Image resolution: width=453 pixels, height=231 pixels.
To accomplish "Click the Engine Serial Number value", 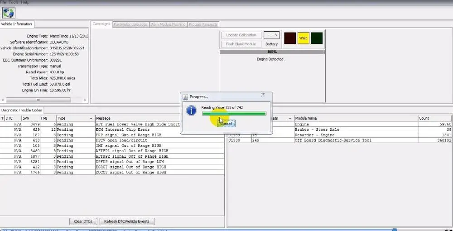I will click(x=64, y=54).
